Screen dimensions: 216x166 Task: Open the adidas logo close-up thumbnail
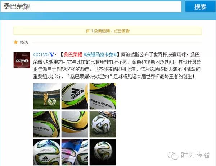point(75,96)
